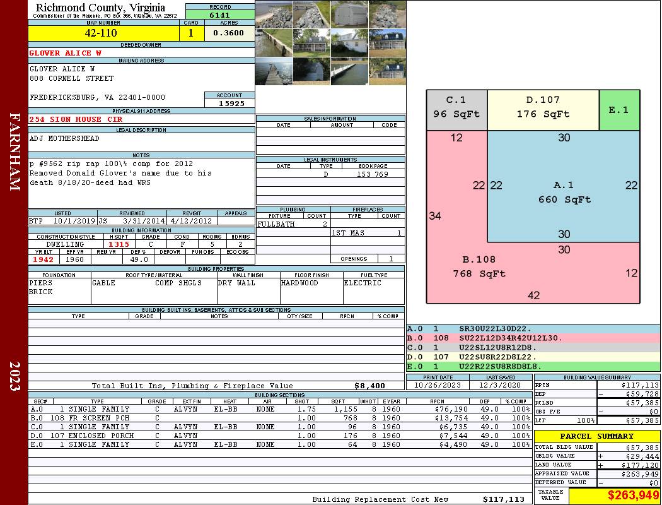Click building section row D.0 ENCLOSED PORCH
Viewport: 662px width, 505px height.
(281, 436)
